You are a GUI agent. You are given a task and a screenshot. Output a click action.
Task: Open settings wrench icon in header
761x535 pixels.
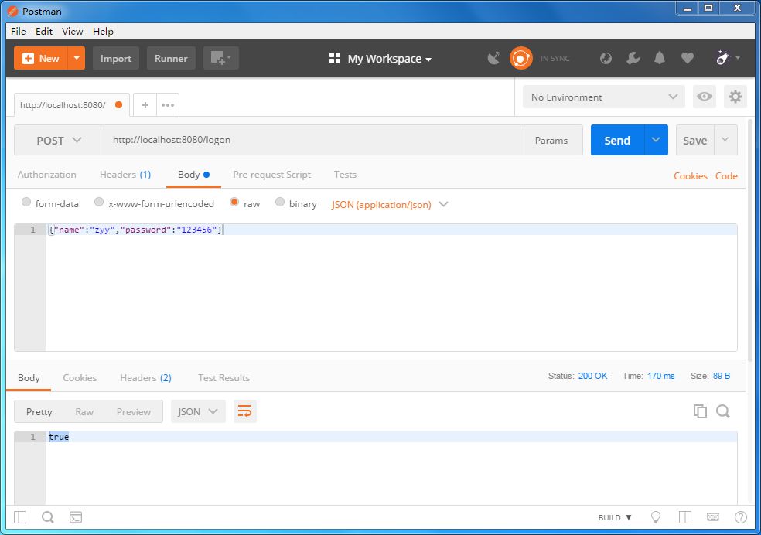click(x=633, y=58)
